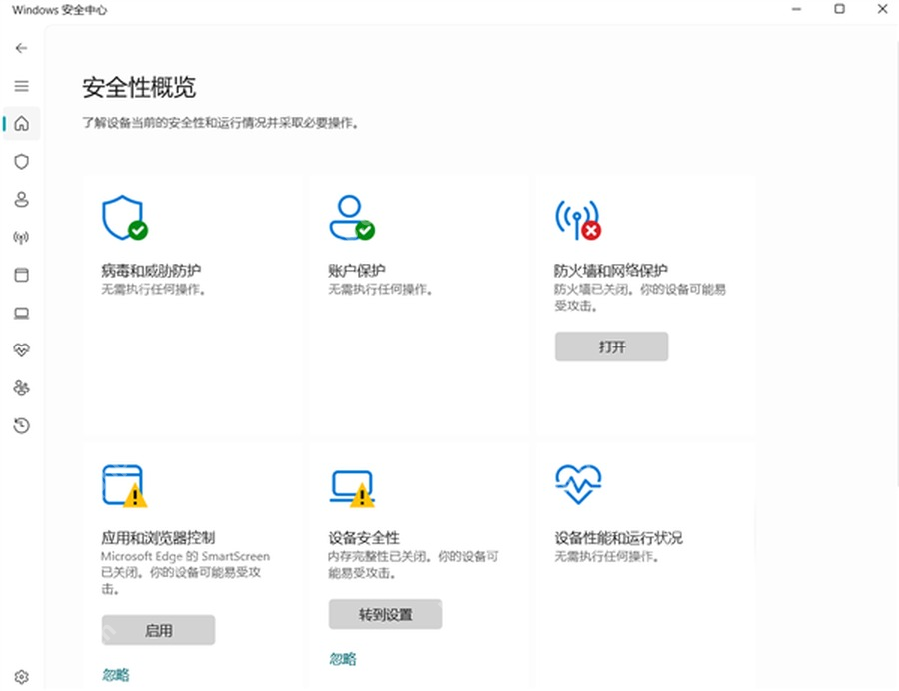Click 无需执行任何操作 under 设备性能和运行状况
Screen dimensions: 899x691
(606, 556)
